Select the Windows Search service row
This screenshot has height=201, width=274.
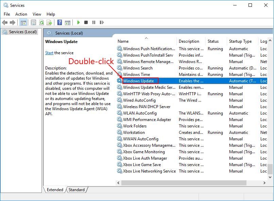point(138,68)
